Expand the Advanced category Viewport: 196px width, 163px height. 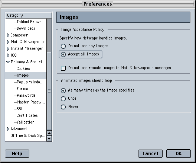point(8,129)
